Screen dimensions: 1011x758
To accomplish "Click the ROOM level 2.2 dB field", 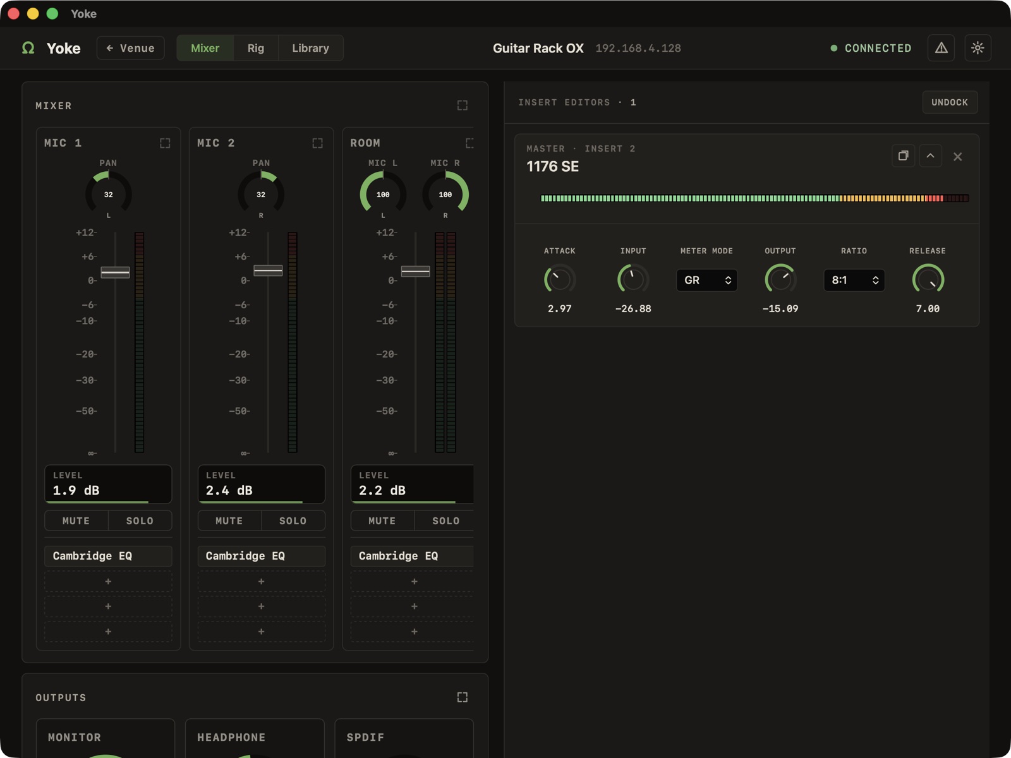I will 412,484.
